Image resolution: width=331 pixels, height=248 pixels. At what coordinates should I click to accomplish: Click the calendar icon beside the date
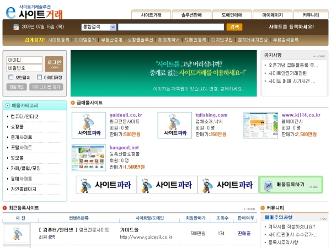tap(15, 26)
